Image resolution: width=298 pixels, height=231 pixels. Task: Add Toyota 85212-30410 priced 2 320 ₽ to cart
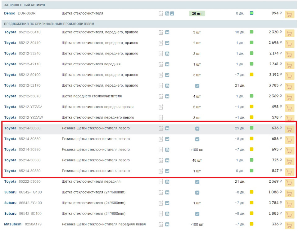[x=289, y=33]
